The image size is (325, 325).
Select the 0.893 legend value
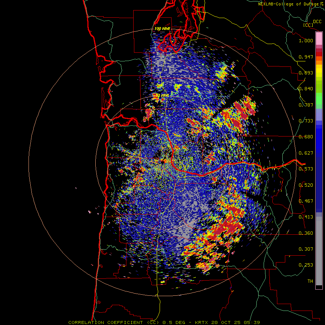click(306, 73)
